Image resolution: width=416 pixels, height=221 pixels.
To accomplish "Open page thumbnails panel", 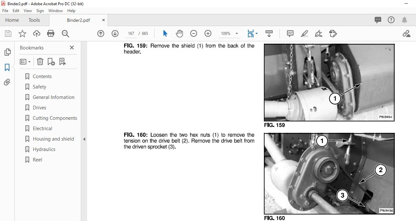I will 7,52.
